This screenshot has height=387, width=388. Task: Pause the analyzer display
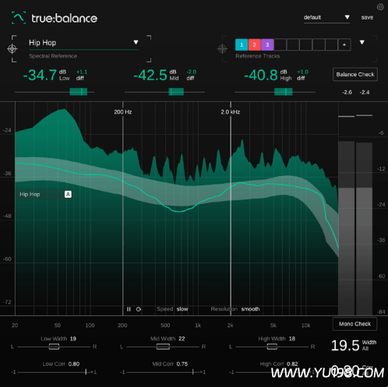coord(129,309)
